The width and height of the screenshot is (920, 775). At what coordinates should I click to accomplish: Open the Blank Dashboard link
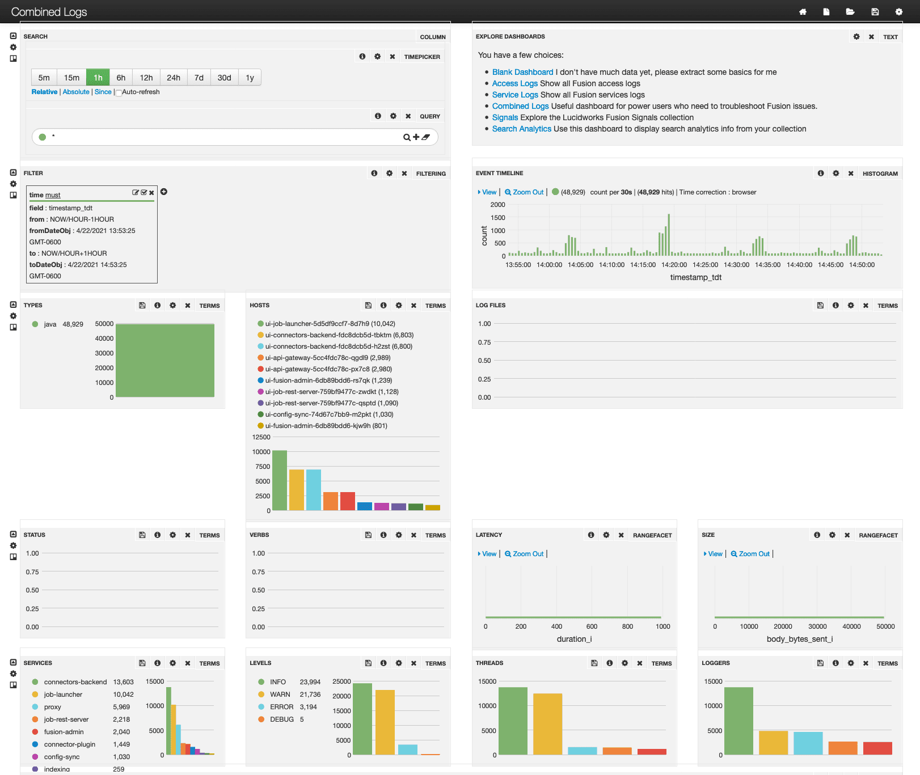click(522, 72)
